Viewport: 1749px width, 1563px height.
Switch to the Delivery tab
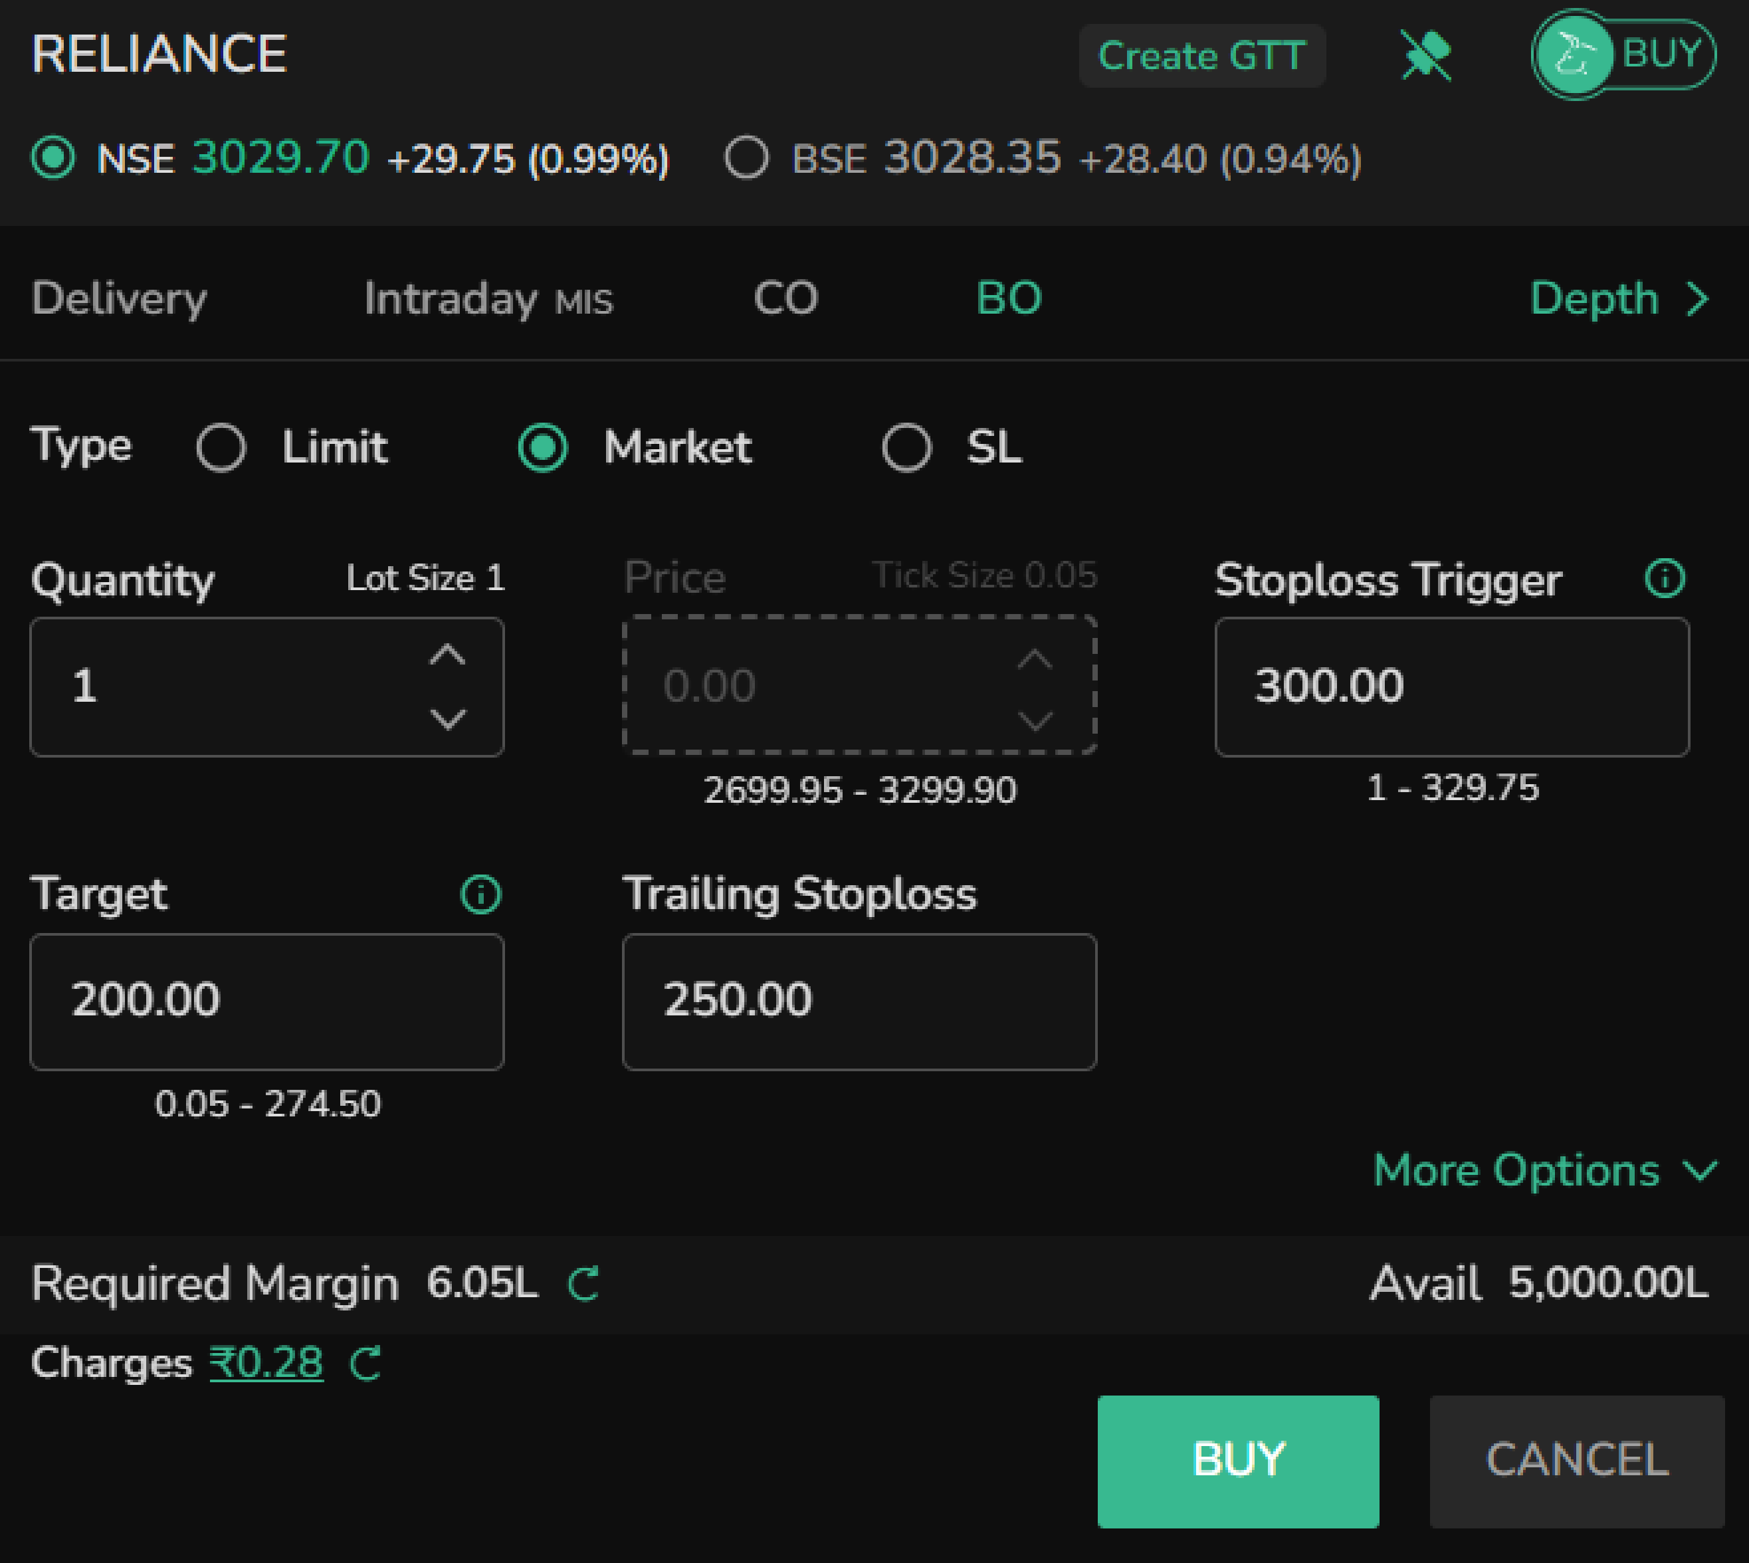(120, 299)
